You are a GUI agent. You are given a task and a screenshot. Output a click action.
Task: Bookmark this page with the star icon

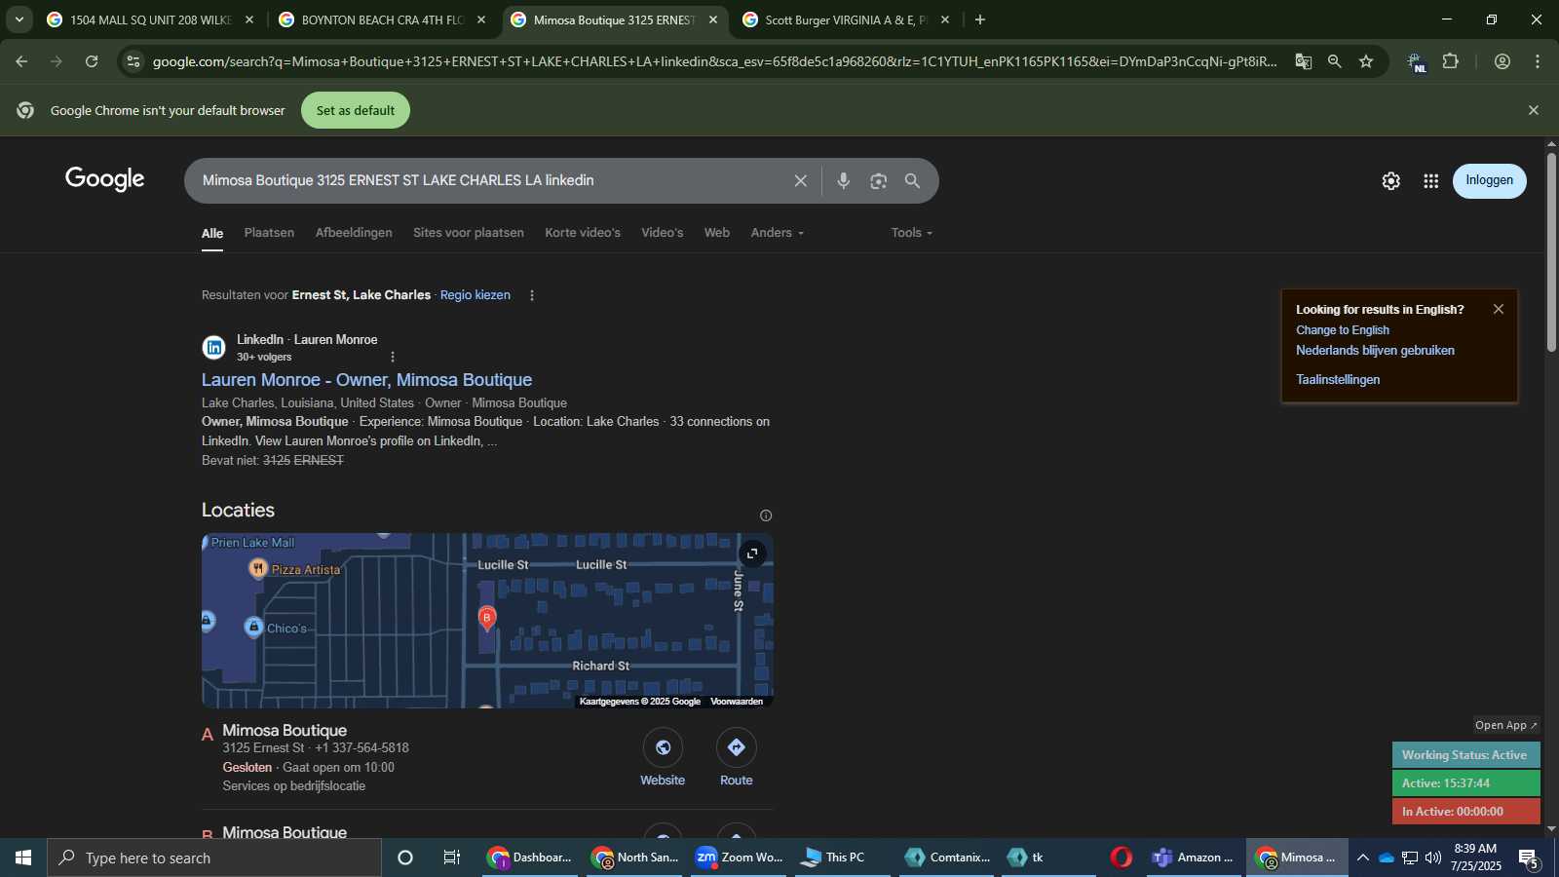(1366, 61)
